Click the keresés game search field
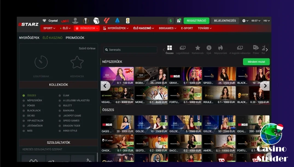The height and width of the screenshot is (167, 294). click(130, 50)
